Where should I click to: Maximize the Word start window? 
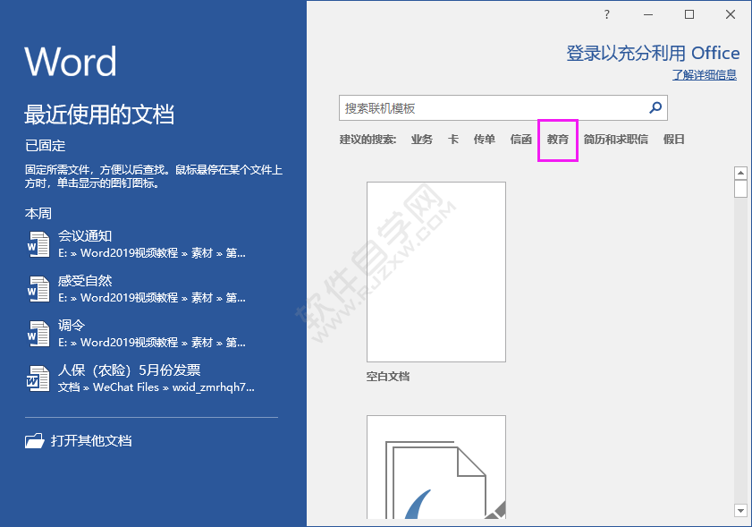coord(689,14)
